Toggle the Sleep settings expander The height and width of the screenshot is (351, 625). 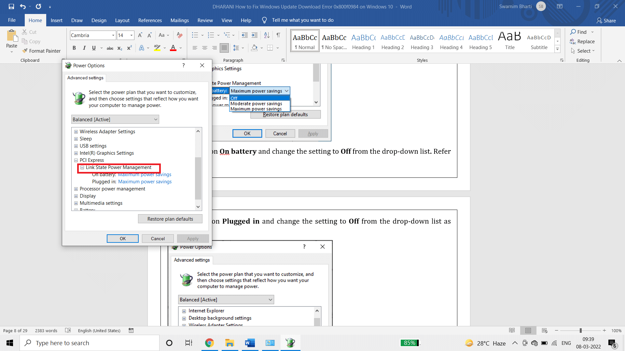click(76, 138)
